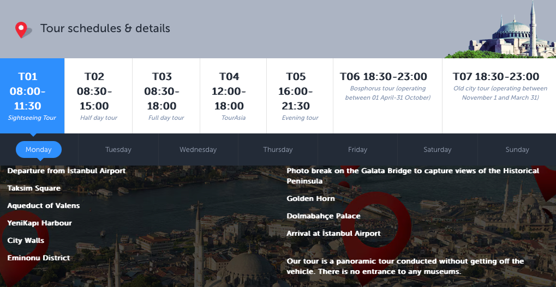View Saturday's tour schedule
556x287 pixels.
coord(437,149)
